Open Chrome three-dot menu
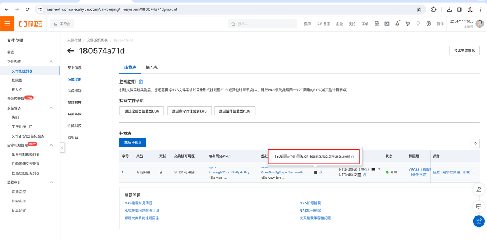Image resolution: width=487 pixels, height=246 pixels. coord(480,9)
